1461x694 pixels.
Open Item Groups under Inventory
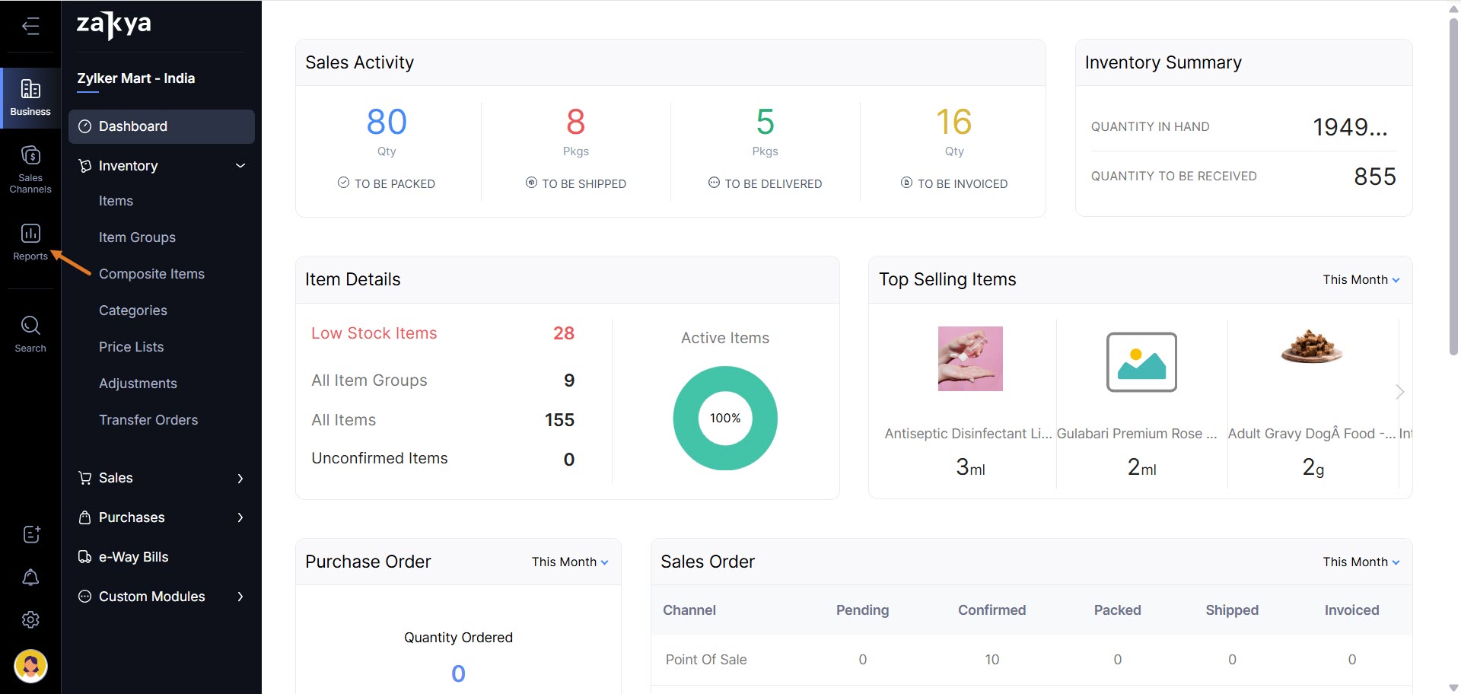[x=137, y=237]
